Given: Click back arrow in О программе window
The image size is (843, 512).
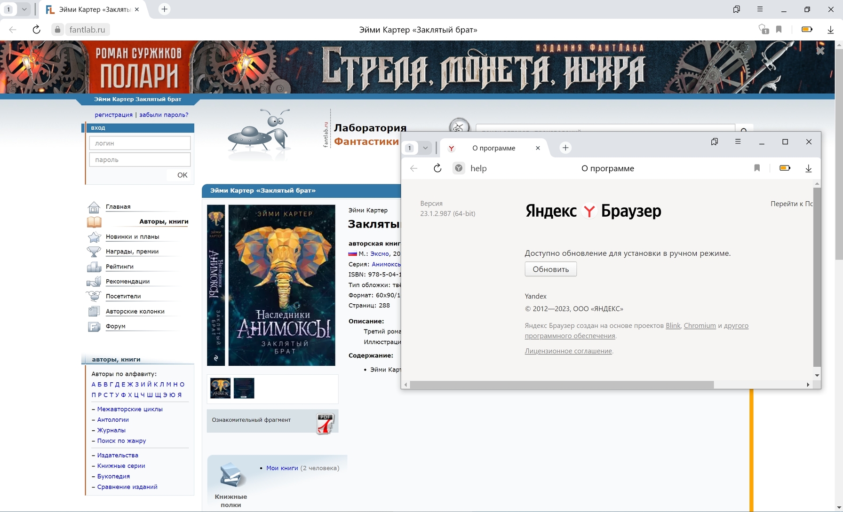Looking at the screenshot, I should click(414, 168).
